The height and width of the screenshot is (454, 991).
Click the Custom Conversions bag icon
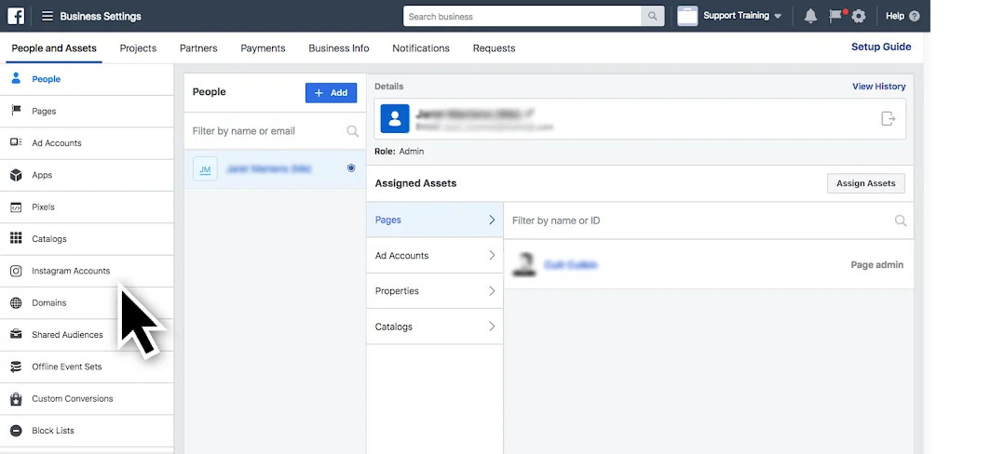pyautogui.click(x=16, y=398)
